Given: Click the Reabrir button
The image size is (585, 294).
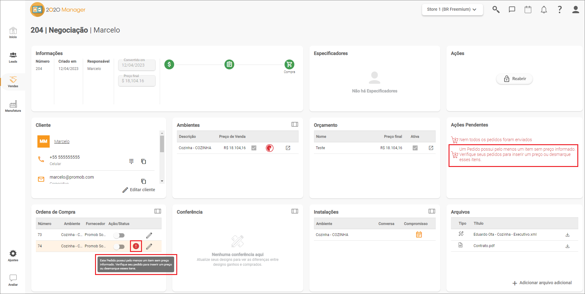Looking at the screenshot, I should pos(514,79).
